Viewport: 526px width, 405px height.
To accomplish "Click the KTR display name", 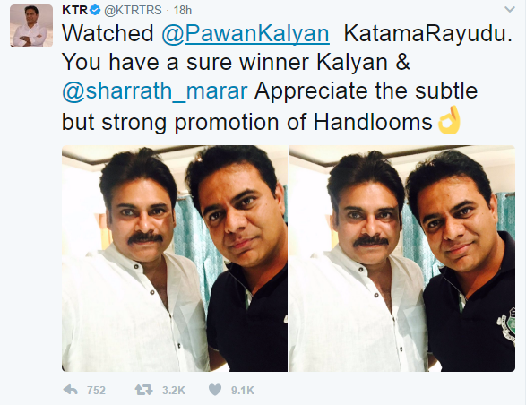I will (75, 11).
